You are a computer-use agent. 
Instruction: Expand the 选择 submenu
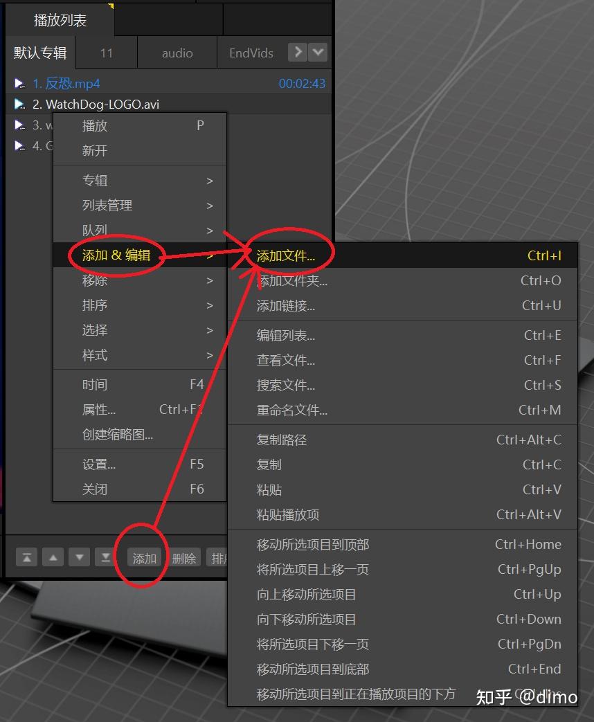[x=95, y=330]
